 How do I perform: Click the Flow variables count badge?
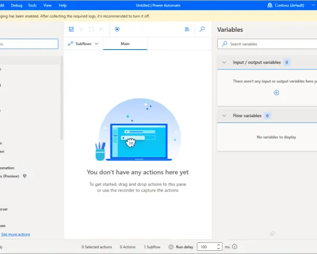pos(267,116)
